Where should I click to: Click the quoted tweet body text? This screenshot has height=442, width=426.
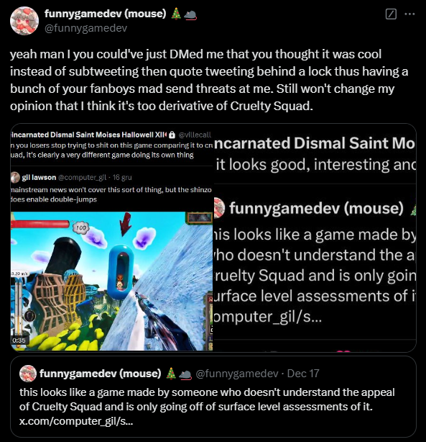(x=207, y=400)
